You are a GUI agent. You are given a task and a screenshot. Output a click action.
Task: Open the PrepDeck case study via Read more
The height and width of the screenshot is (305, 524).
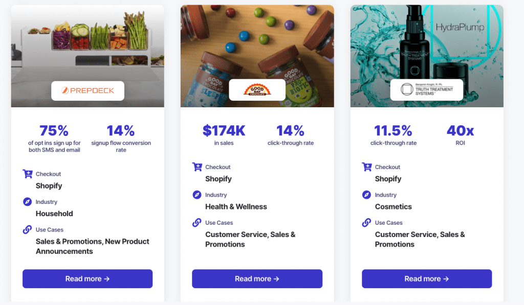pyautogui.click(x=88, y=278)
